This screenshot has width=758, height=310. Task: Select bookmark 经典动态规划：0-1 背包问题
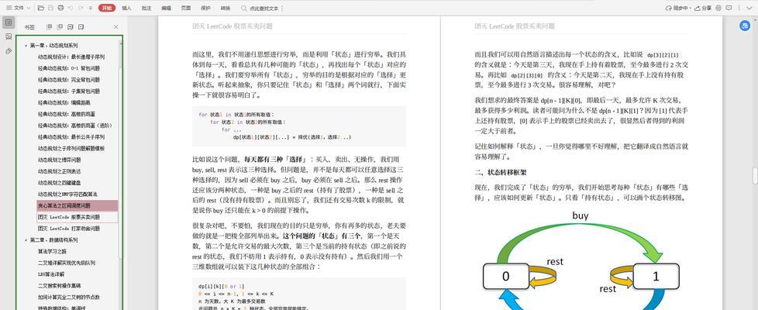pyautogui.click(x=69, y=68)
